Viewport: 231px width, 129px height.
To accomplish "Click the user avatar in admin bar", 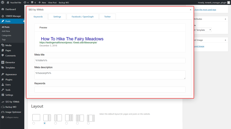I will (x=229, y=2).
